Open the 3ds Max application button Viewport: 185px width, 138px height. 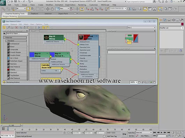point(3,3)
